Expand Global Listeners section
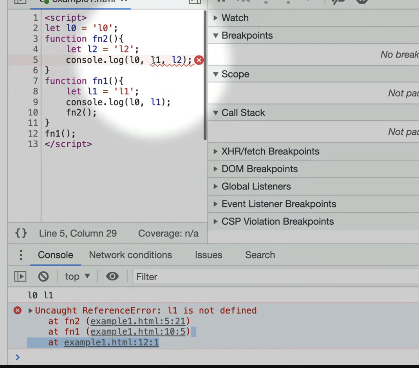Viewport: 419px width, 368px height. (215, 187)
